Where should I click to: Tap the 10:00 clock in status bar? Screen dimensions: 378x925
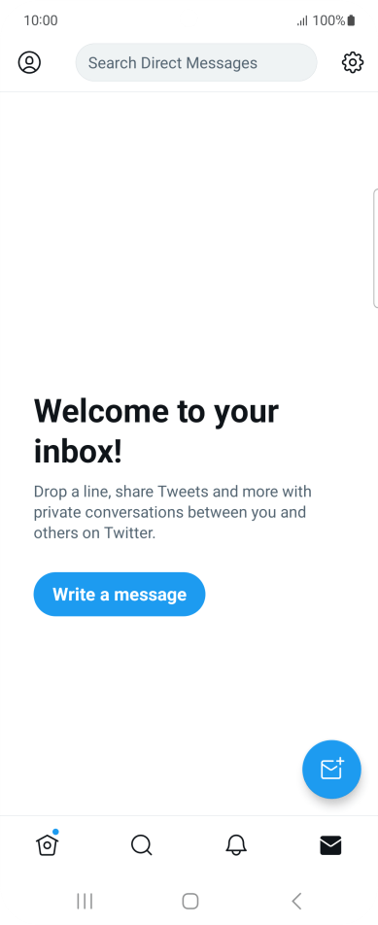pos(41,20)
